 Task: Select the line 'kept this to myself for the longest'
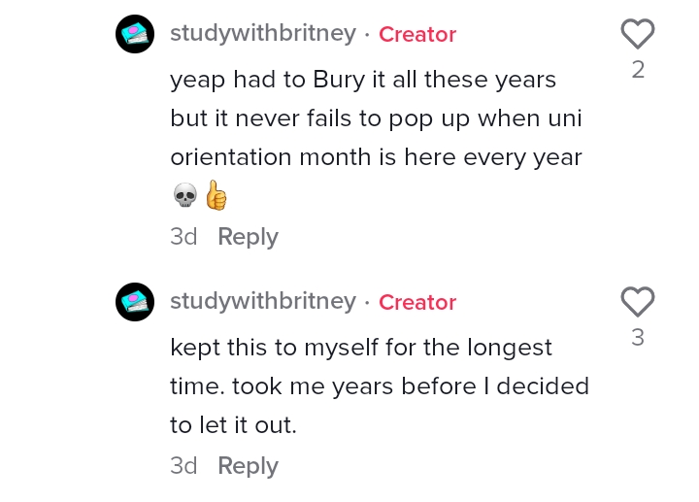(x=361, y=348)
